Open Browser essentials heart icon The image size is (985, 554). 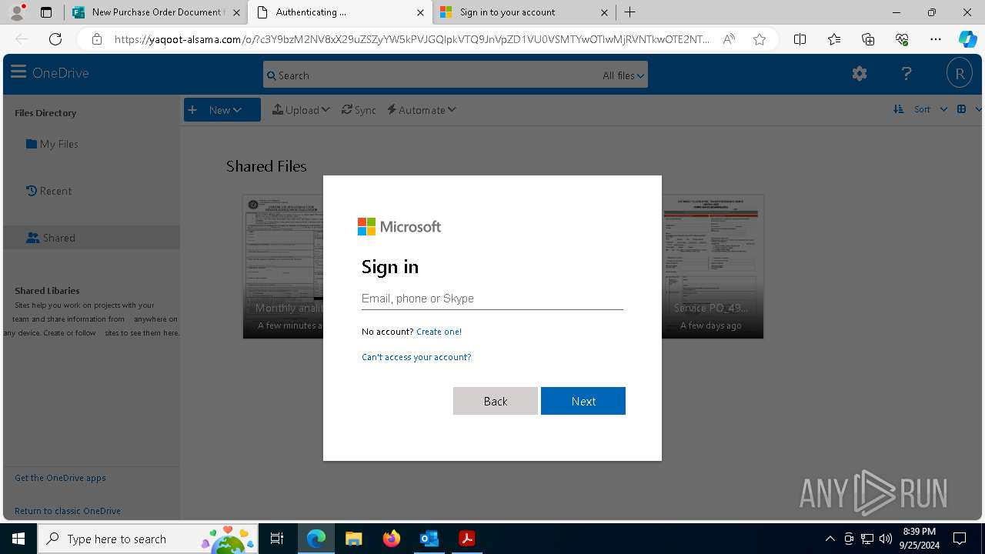tap(902, 39)
